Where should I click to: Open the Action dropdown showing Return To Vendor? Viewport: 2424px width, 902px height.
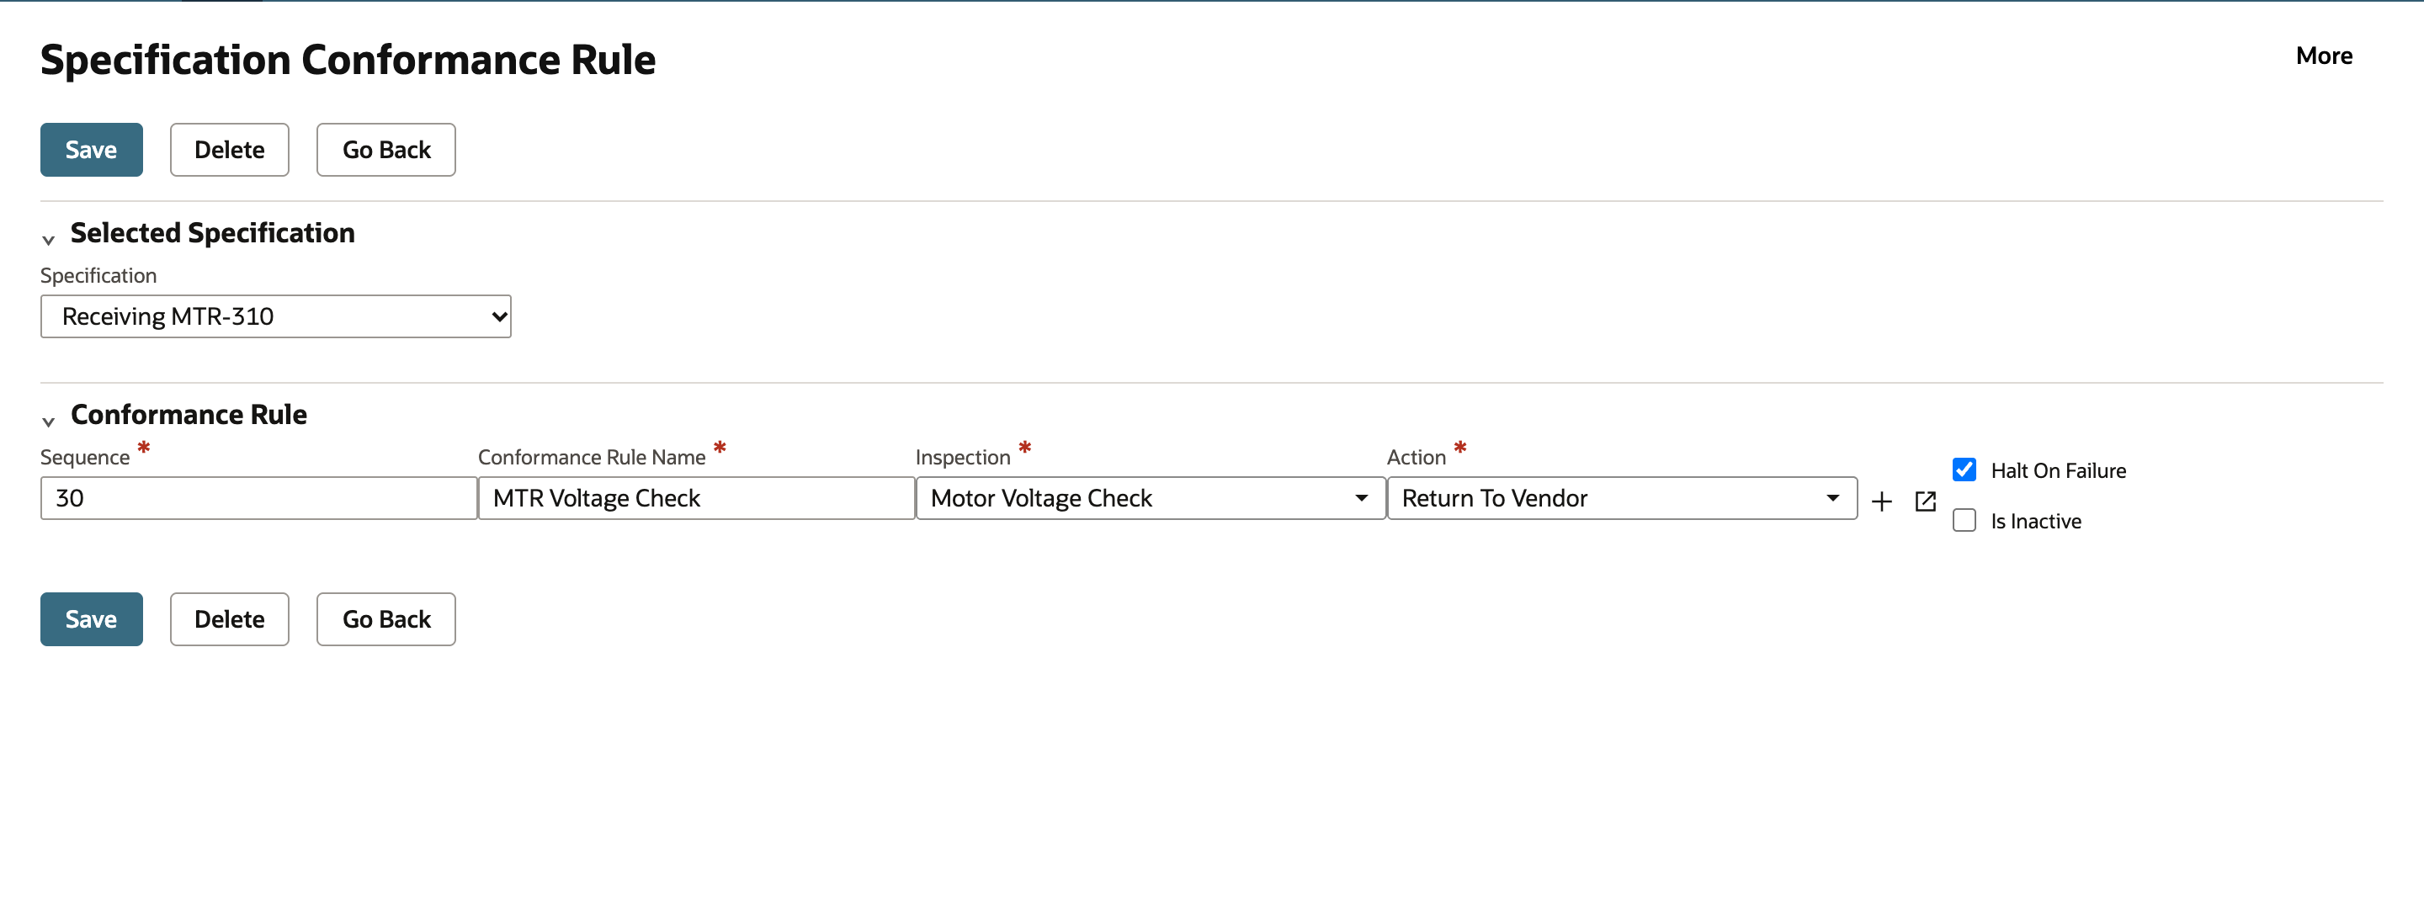(1621, 497)
